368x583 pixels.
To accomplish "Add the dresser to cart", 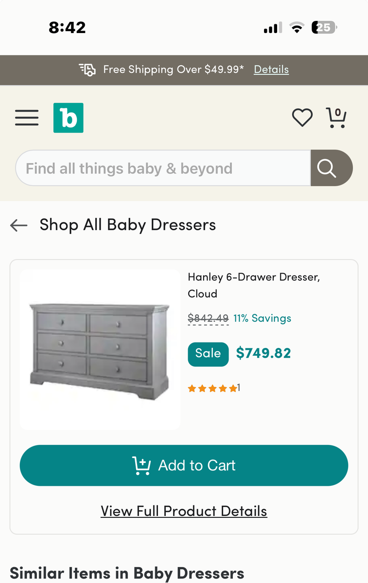I will coord(184,465).
